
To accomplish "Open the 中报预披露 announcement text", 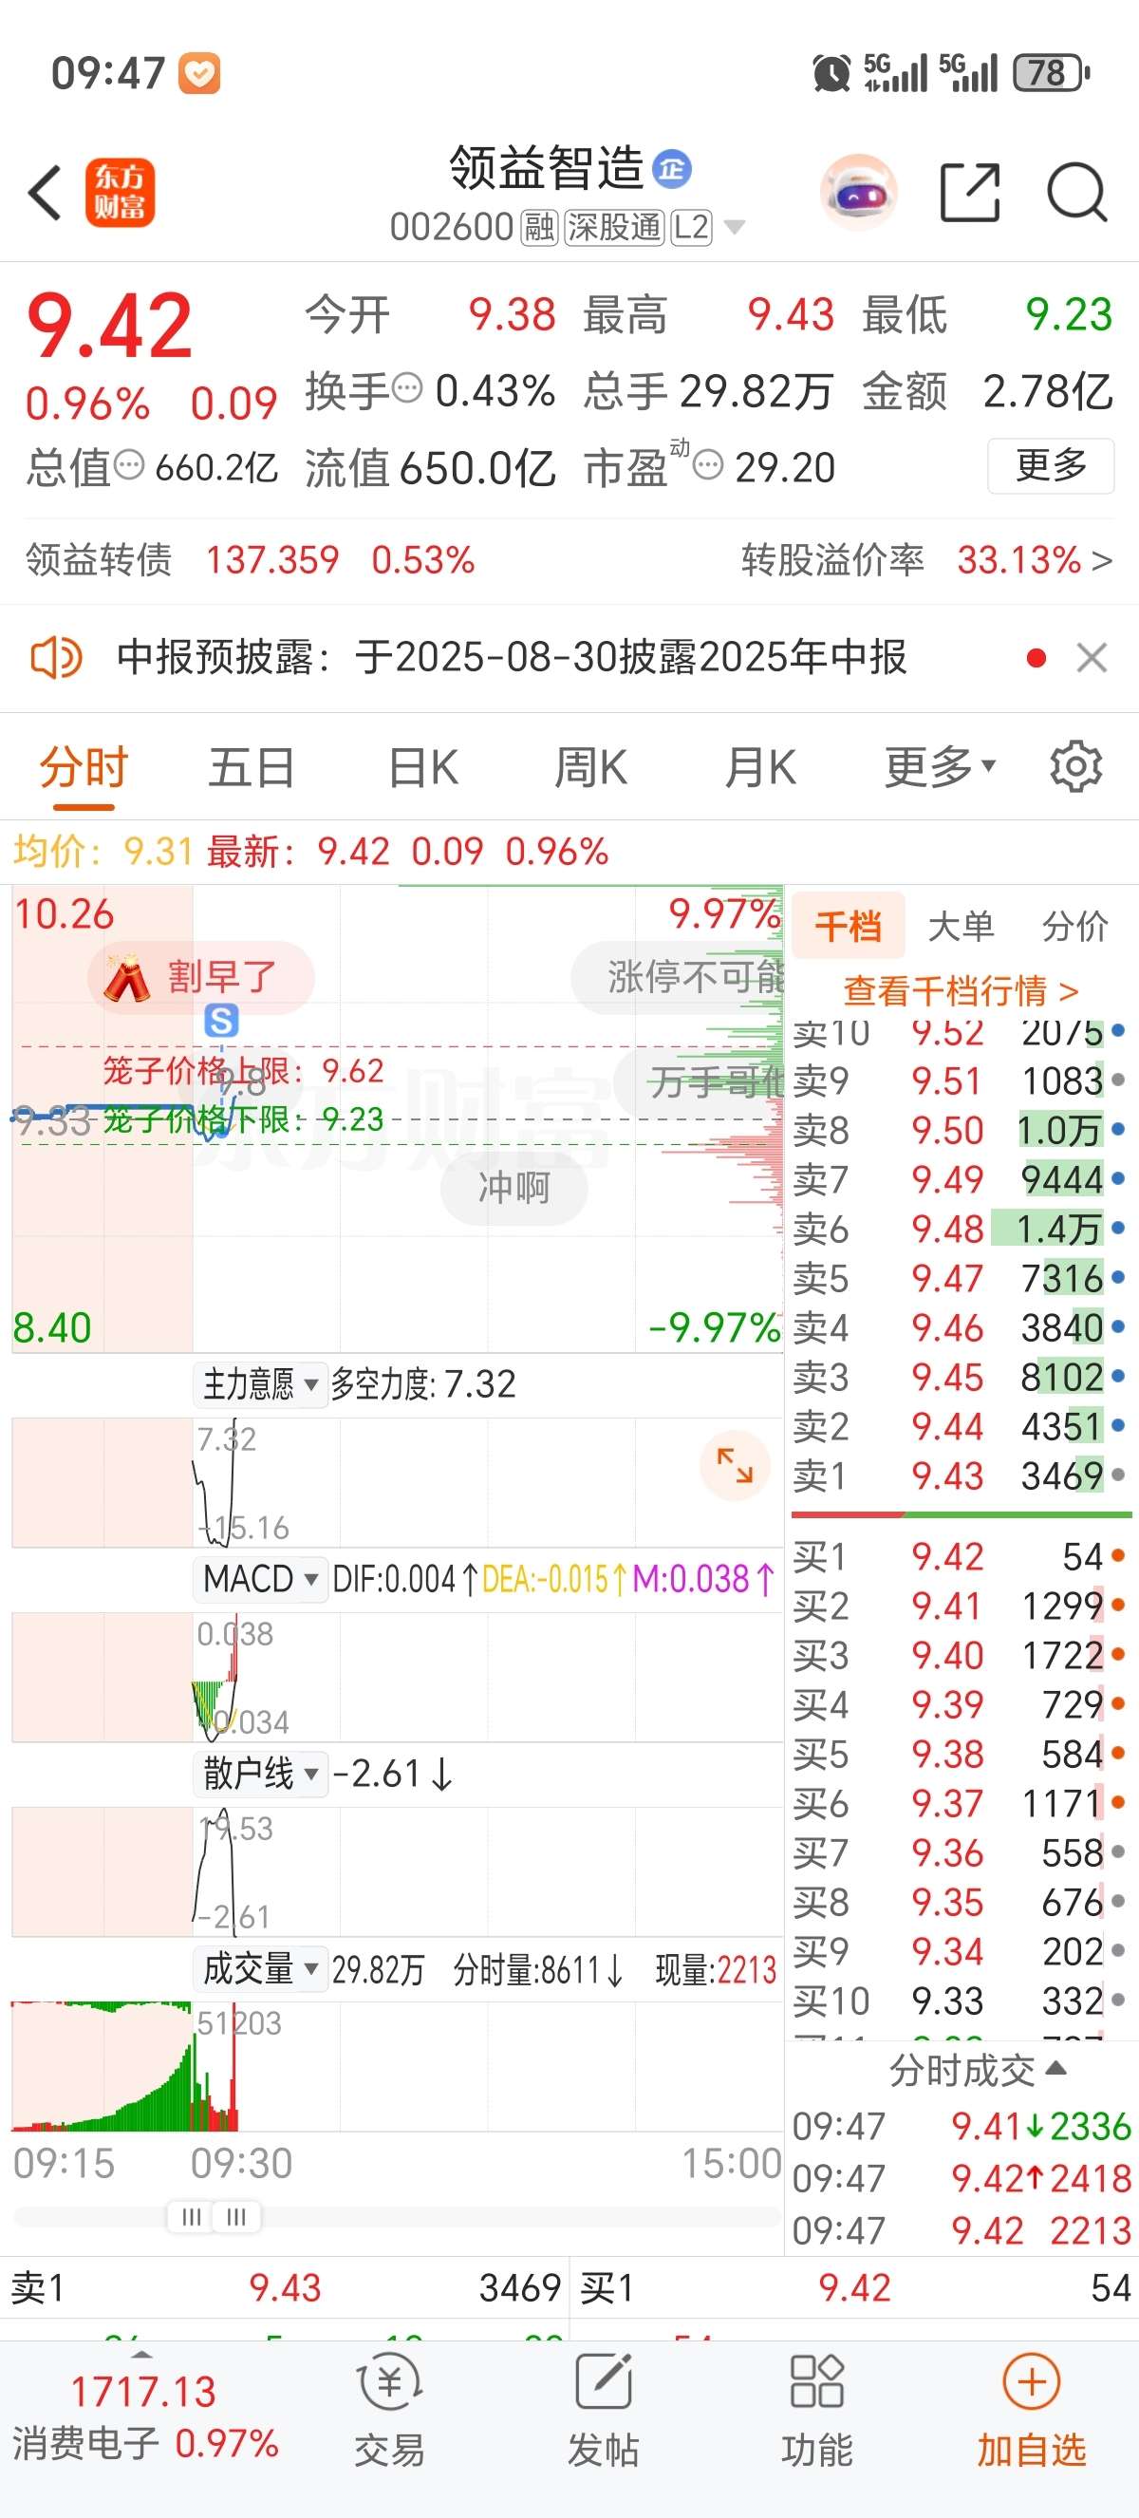I will [512, 657].
